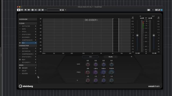Click the blue square icon in top-right
172x96 pixels.
[x=162, y=10]
